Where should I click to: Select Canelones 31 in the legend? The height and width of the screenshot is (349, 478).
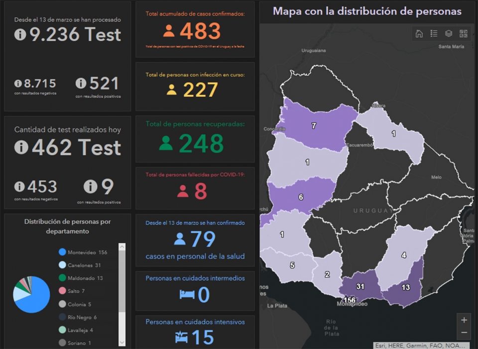[x=80, y=265]
